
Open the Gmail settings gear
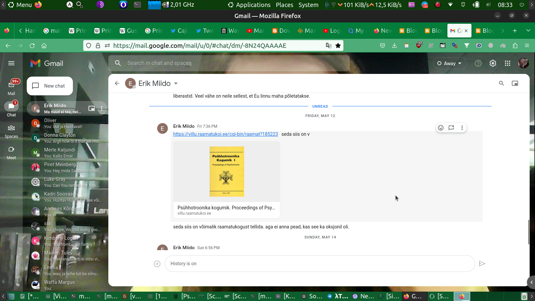pos(493,63)
